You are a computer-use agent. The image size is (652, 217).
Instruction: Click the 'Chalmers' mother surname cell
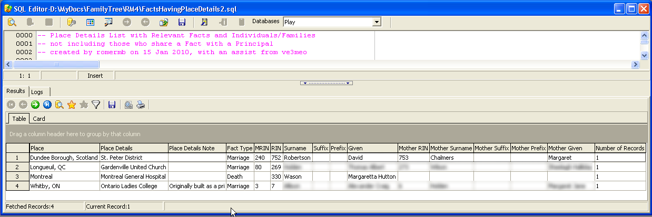coord(451,158)
